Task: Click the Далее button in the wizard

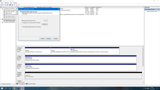Action: pyautogui.click(x=48, y=39)
